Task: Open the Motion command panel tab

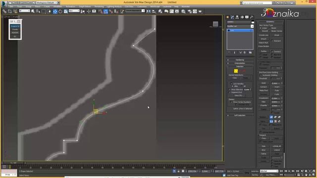Action: [x=242, y=17]
